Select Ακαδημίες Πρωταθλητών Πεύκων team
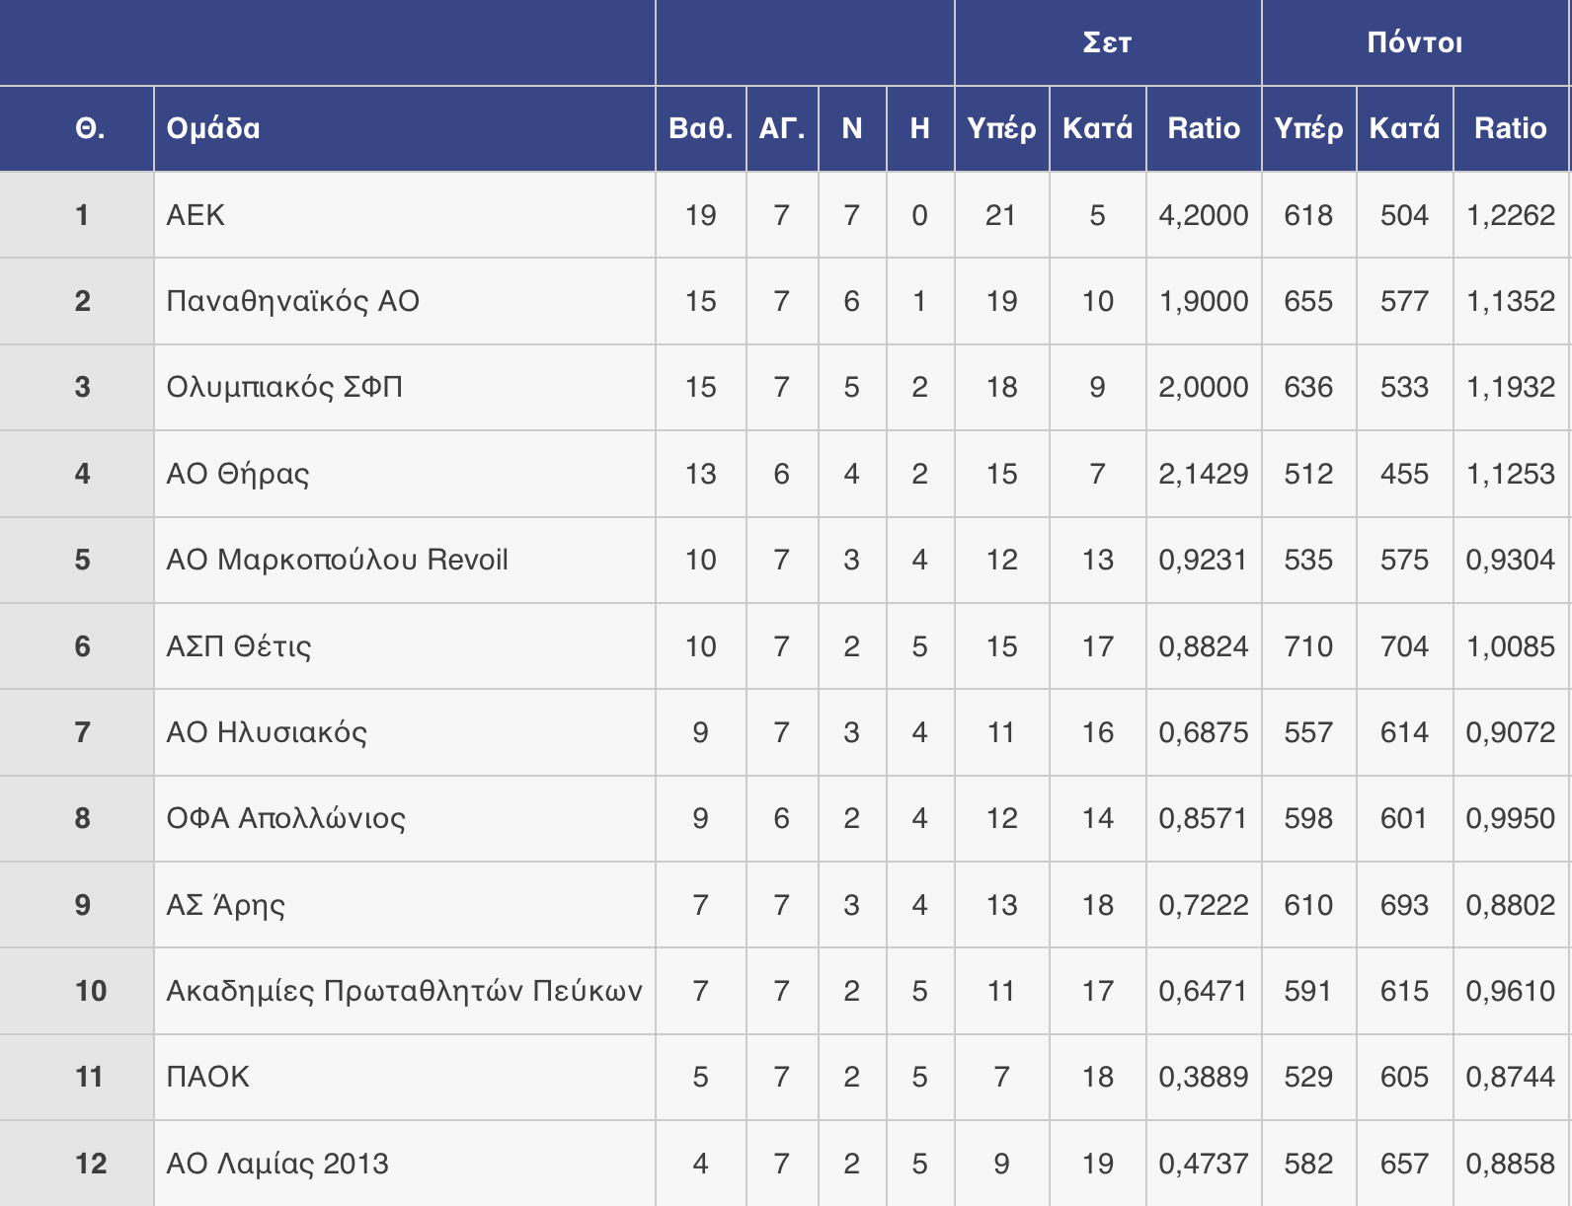The height and width of the screenshot is (1206, 1572). 404,991
